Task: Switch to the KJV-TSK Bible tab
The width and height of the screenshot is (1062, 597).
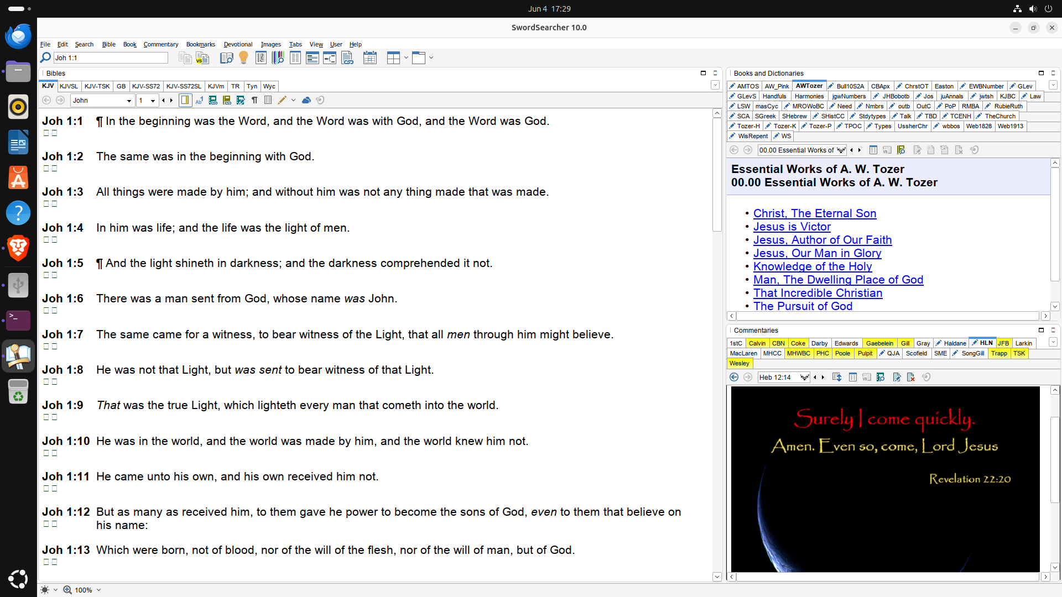Action: 97,86
